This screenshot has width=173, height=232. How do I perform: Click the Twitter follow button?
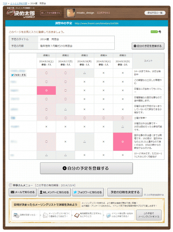pyautogui.click(x=18, y=75)
